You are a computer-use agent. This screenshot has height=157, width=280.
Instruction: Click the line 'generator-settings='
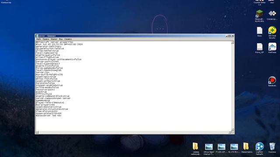(49, 47)
